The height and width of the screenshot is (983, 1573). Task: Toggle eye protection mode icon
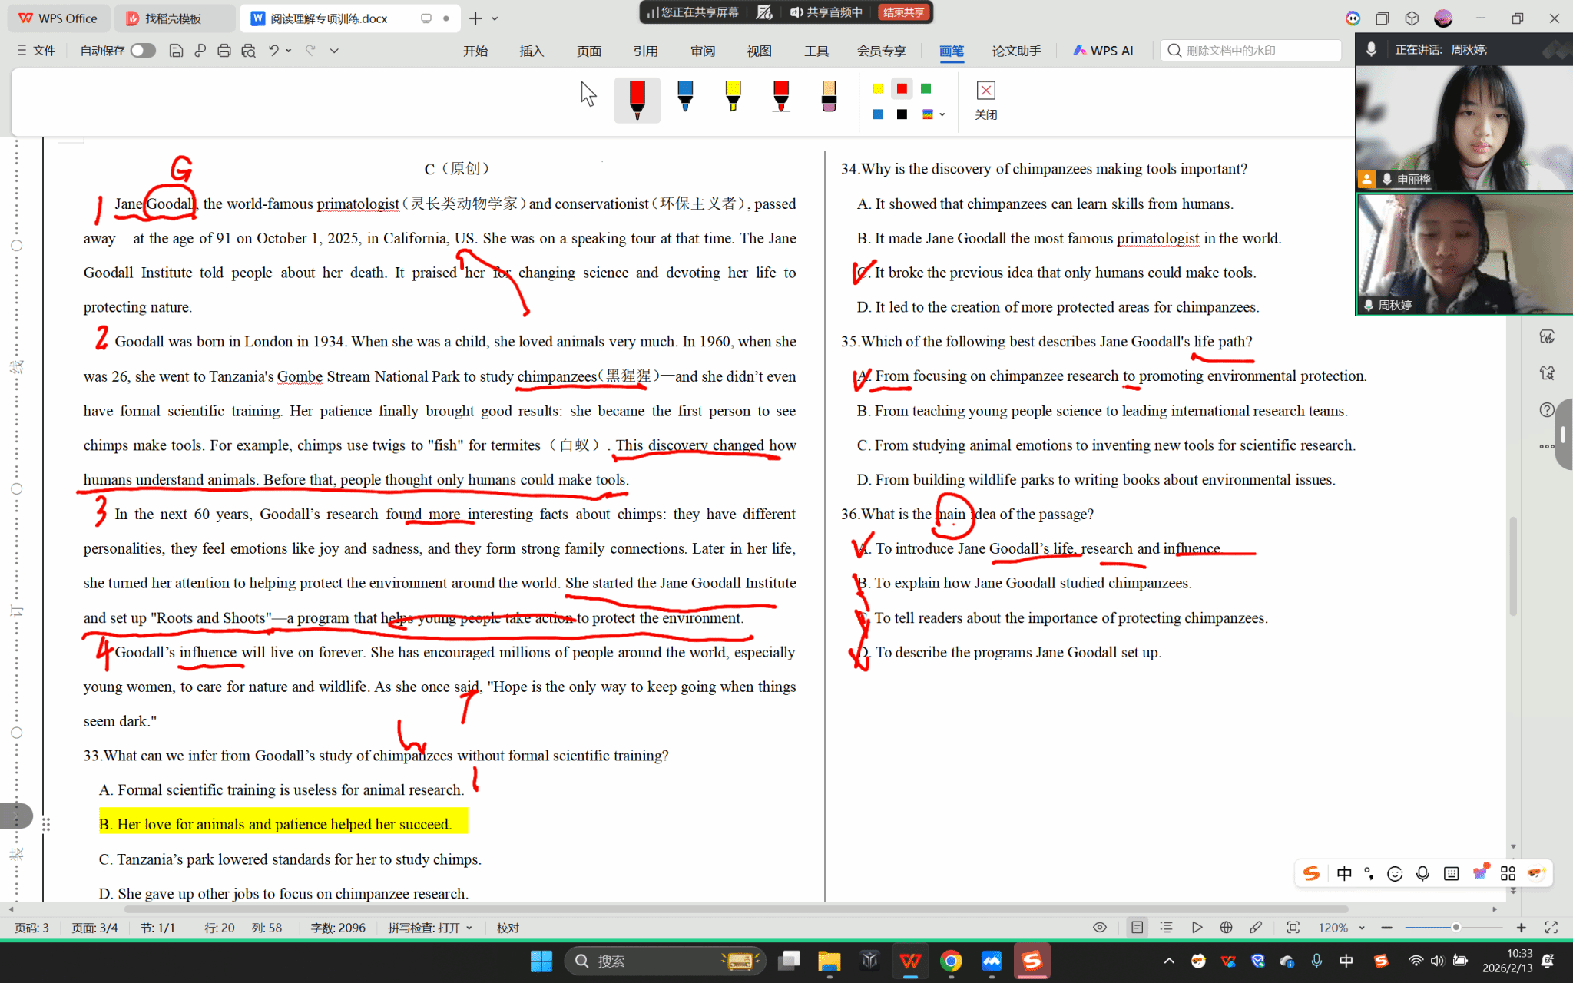point(1100,928)
